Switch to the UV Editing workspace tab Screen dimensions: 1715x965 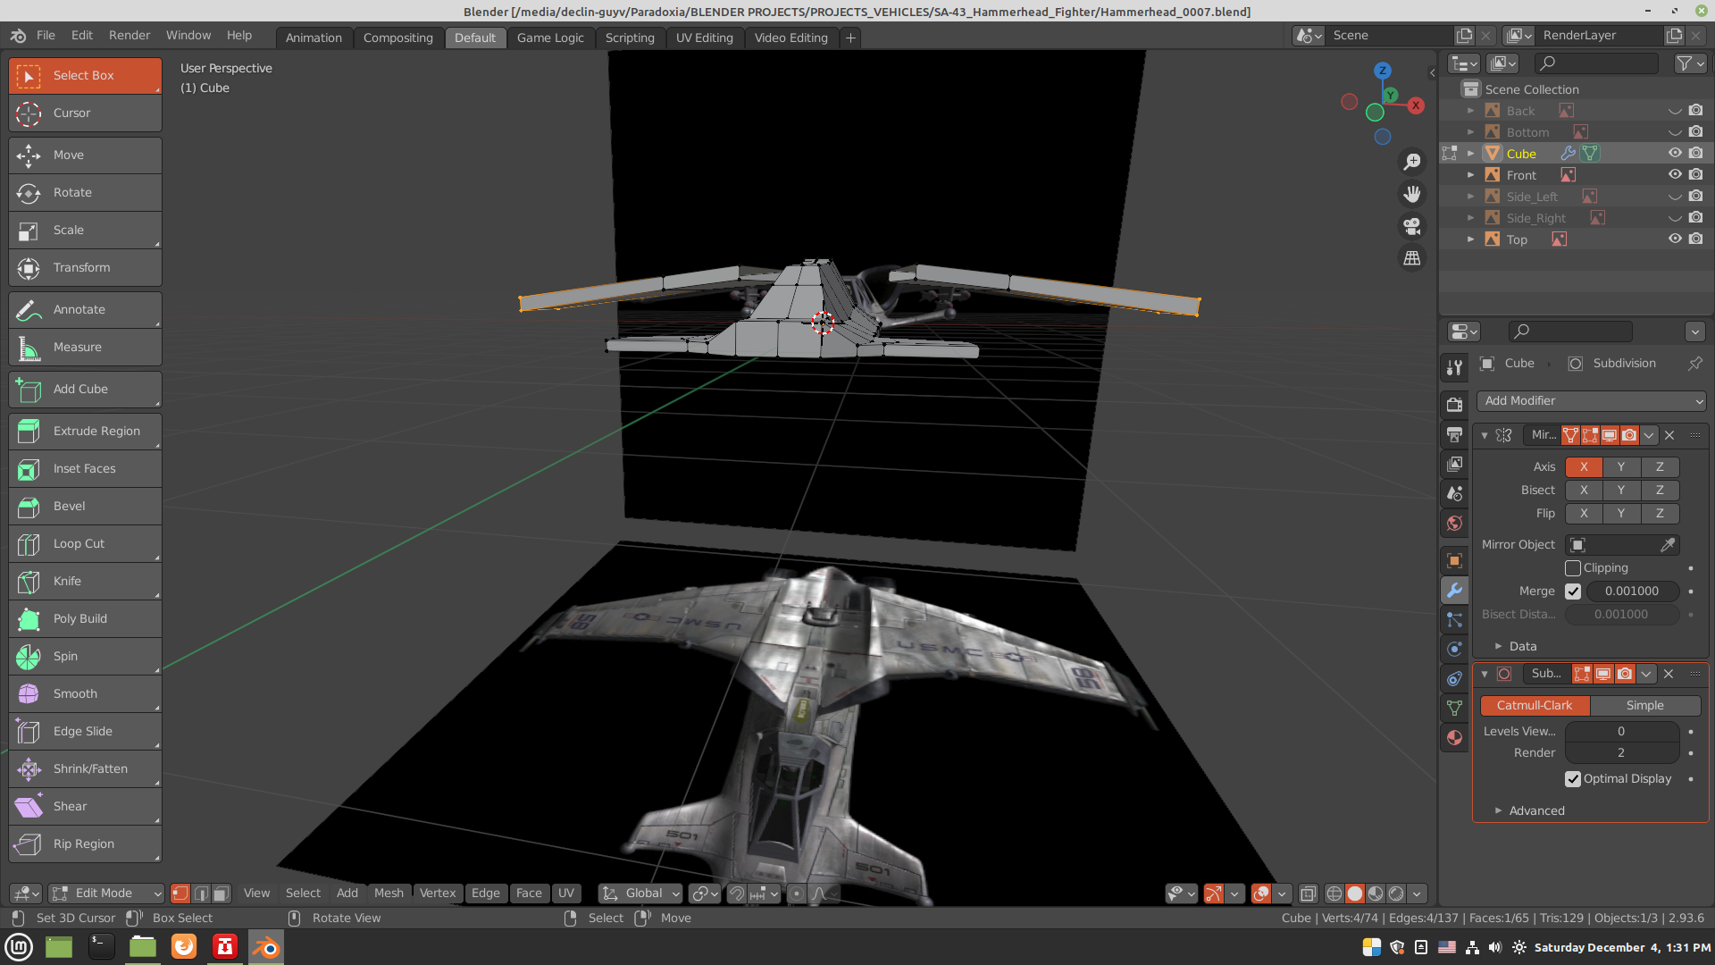click(x=704, y=38)
